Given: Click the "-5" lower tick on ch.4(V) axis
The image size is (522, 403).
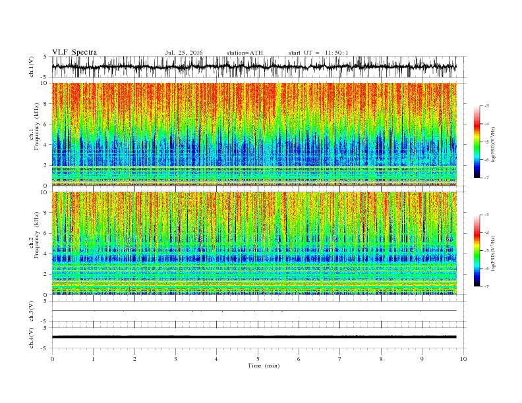Looking at the screenshot, I should click(44, 348).
